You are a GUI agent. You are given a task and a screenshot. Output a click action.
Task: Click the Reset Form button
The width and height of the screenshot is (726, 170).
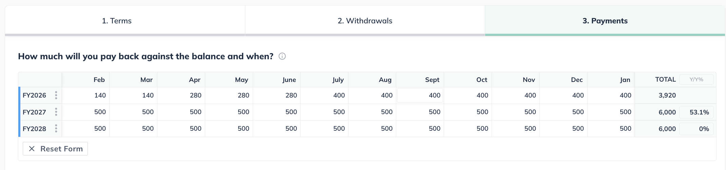(x=55, y=149)
